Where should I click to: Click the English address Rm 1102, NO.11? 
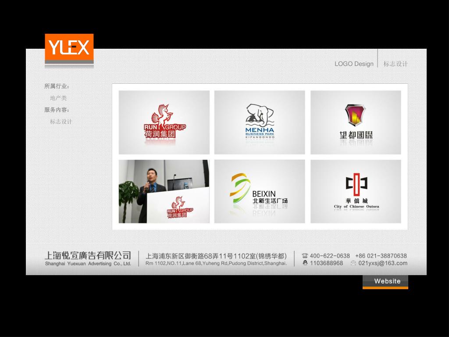coord(216,263)
